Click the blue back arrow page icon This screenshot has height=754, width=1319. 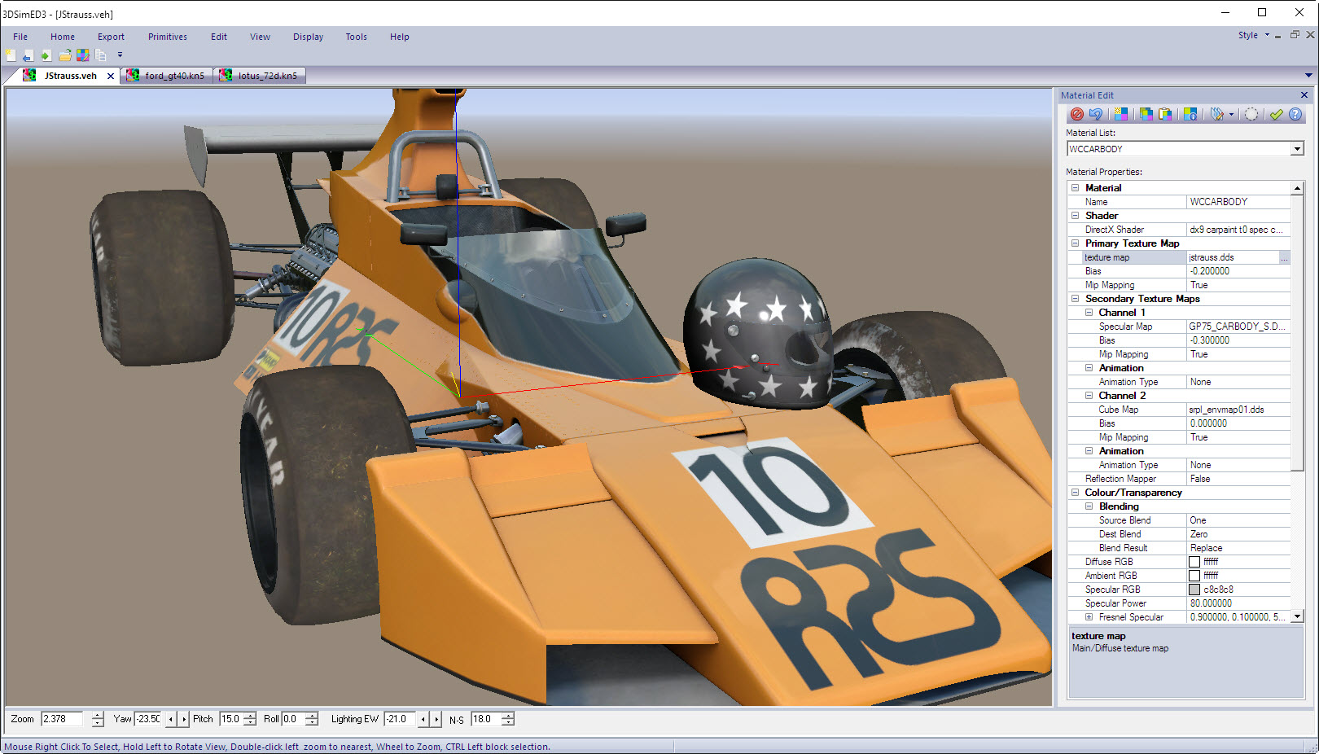[x=28, y=55]
